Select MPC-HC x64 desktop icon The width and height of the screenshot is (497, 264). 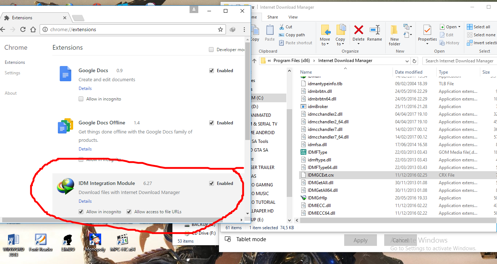(123, 242)
